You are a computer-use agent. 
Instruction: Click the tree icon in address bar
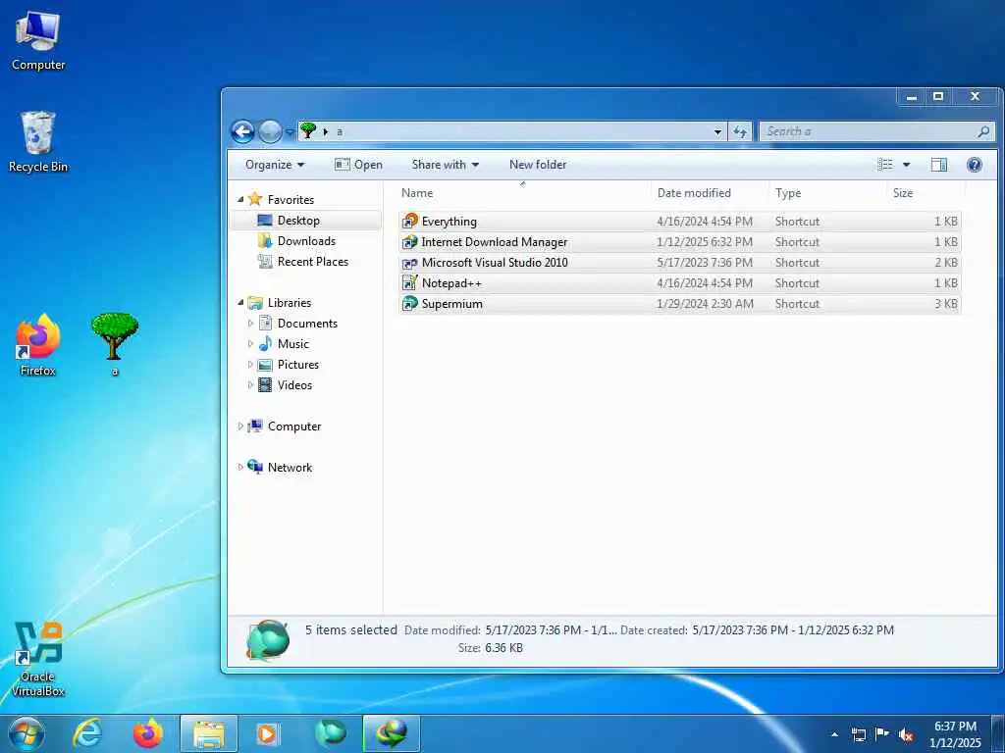pyautogui.click(x=308, y=131)
